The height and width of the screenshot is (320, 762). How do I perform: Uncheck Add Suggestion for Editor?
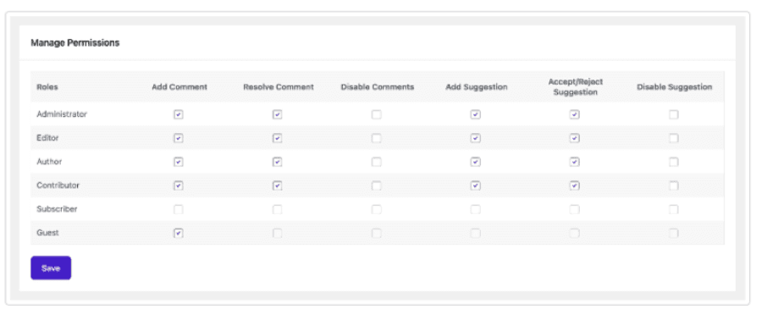point(476,138)
